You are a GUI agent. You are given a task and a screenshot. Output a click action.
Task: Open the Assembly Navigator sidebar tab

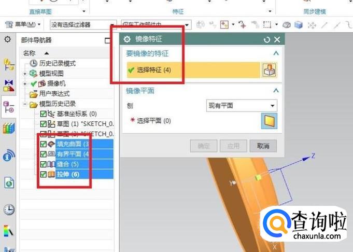tap(9, 65)
